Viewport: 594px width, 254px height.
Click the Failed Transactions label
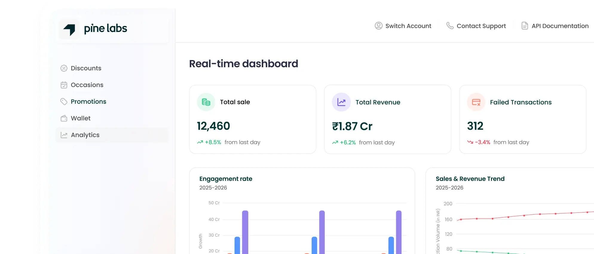click(x=521, y=102)
